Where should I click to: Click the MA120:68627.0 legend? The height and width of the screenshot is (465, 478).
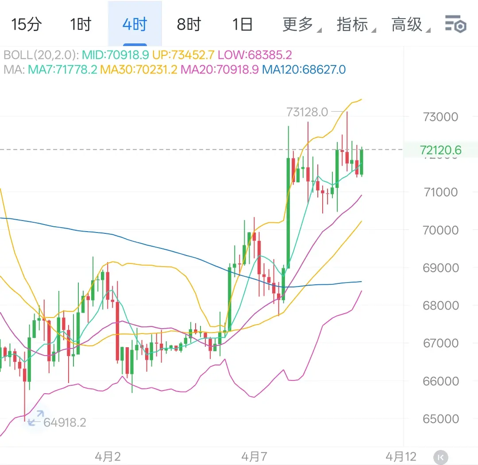(x=304, y=70)
